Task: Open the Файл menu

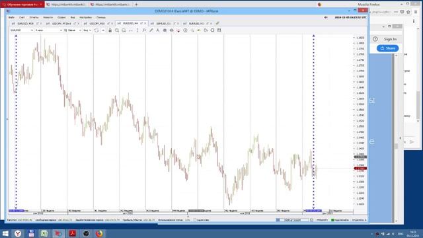Action: tap(11, 17)
